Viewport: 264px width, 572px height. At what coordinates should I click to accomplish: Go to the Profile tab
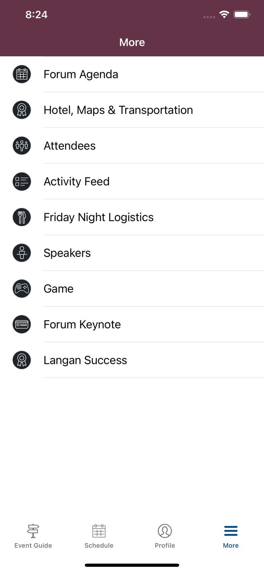coord(165,536)
